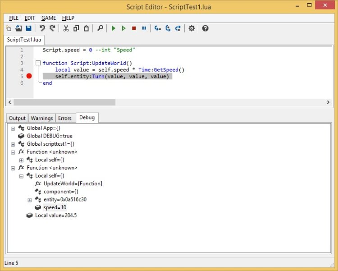The height and width of the screenshot is (271, 338).
Task: Open the GAME menu
Action: pyautogui.click(x=49, y=18)
